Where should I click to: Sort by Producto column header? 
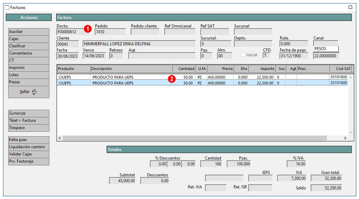point(73,69)
